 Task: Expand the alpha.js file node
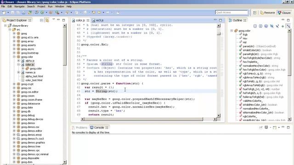point(18,60)
